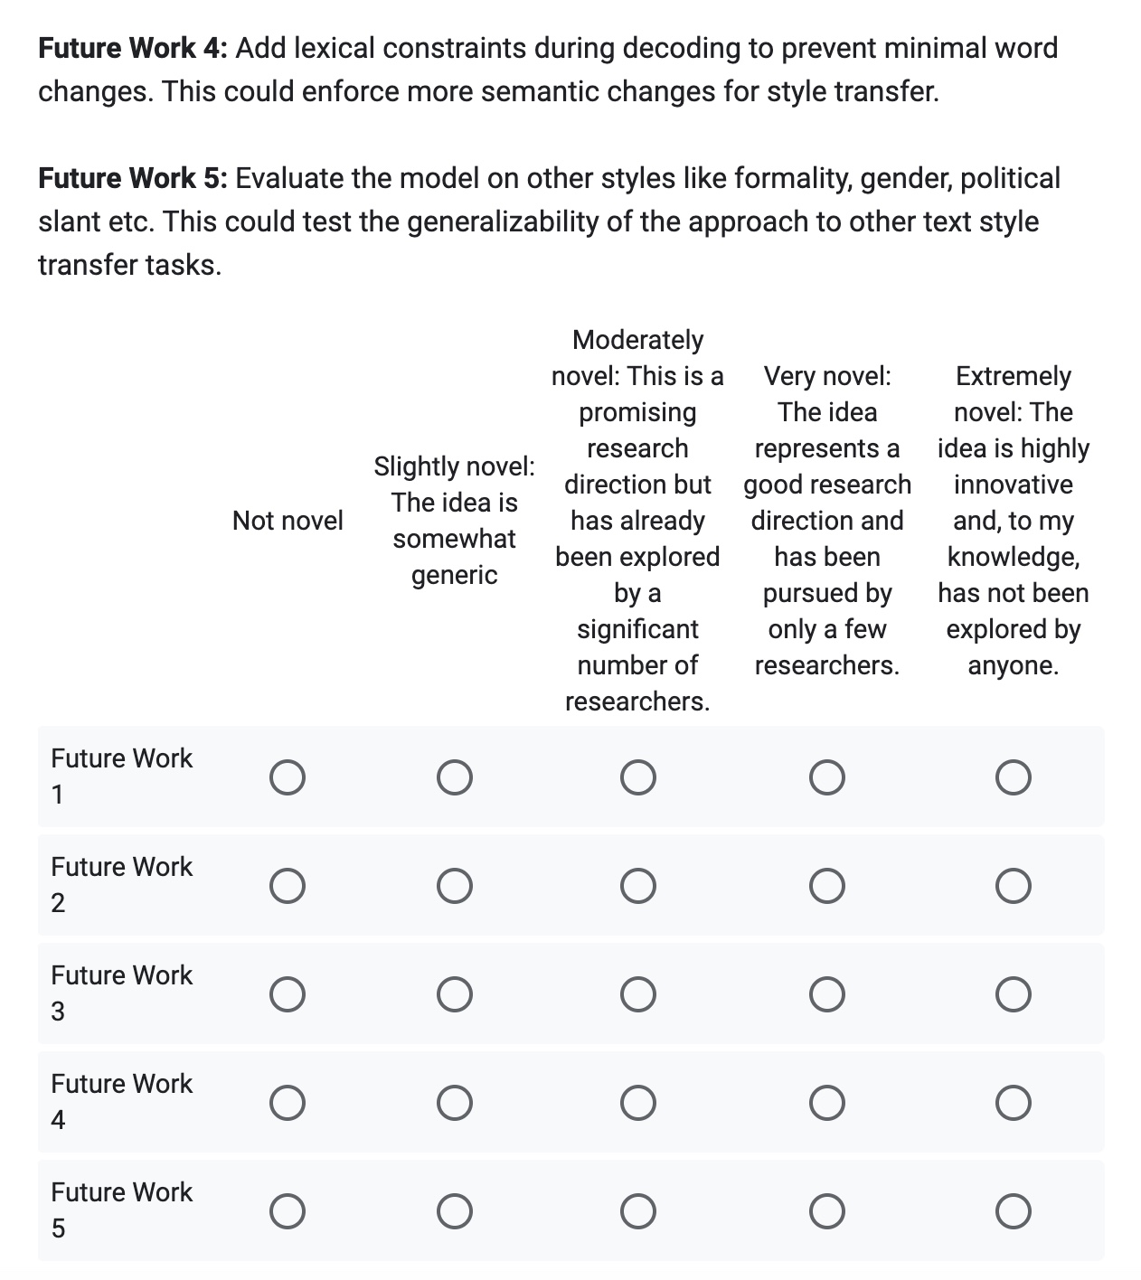Rate Future Work 4 as Moderately novel
This screenshot has width=1141, height=1280.
(637, 1103)
